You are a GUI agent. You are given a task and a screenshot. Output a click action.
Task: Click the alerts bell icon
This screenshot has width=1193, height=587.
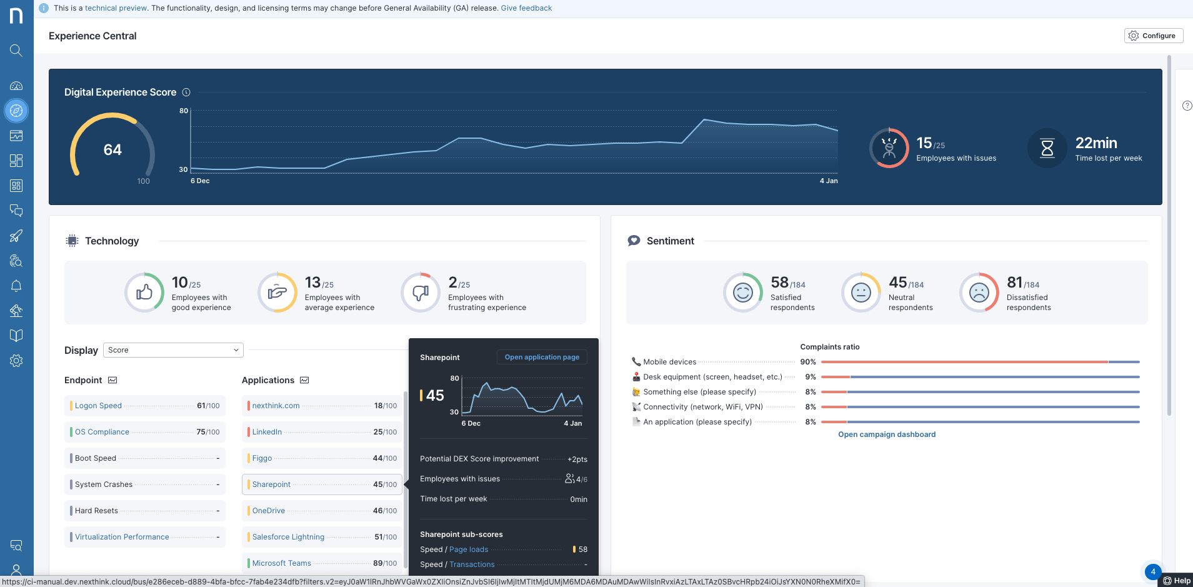click(x=17, y=286)
